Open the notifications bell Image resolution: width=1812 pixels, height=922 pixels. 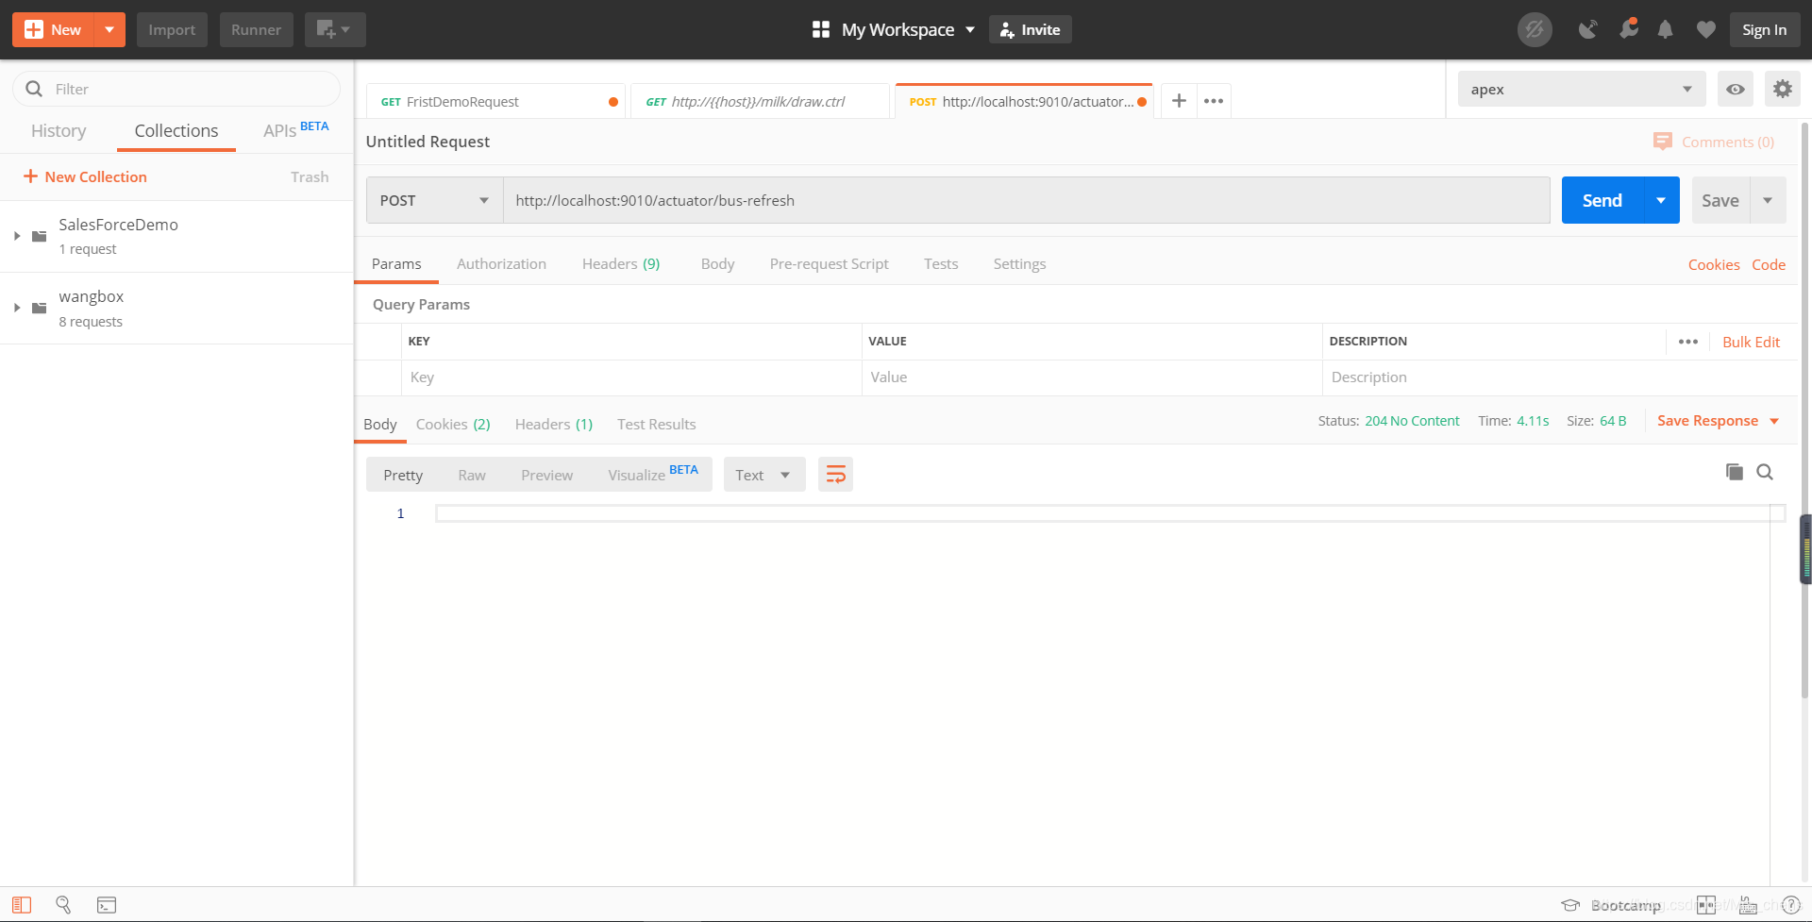[1666, 30]
